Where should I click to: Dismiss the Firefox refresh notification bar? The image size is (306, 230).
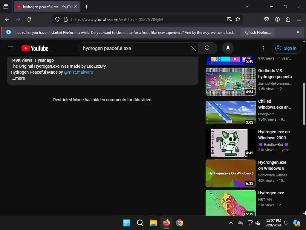tap(298, 32)
